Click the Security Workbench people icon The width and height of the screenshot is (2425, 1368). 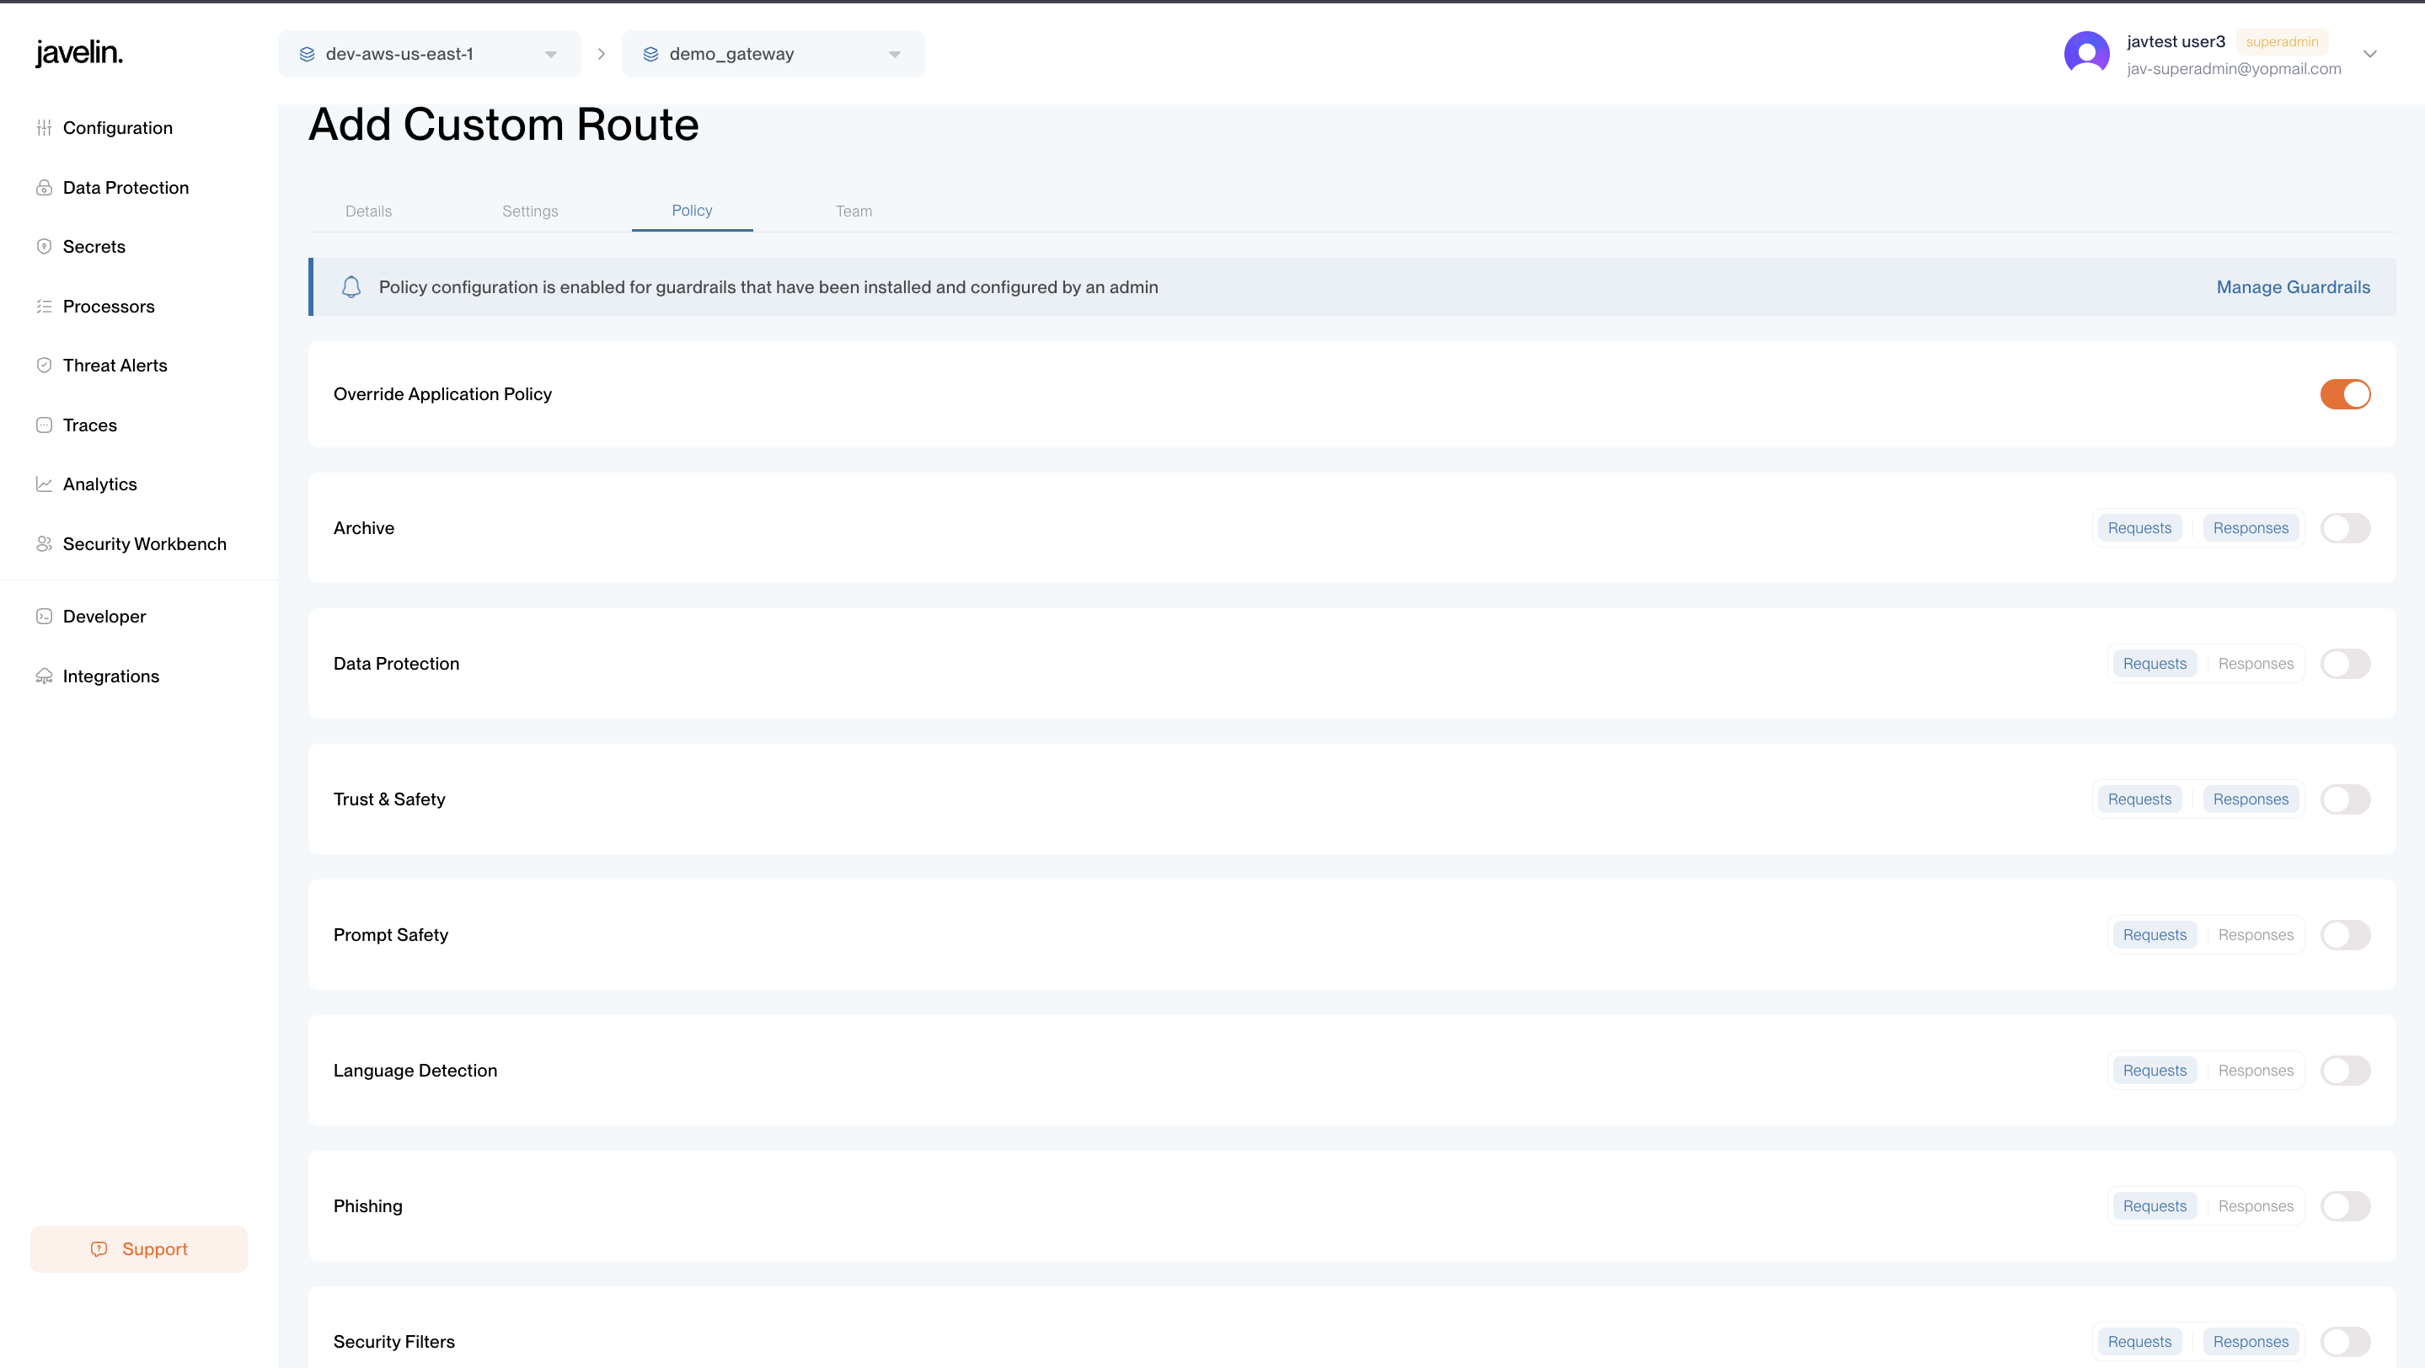(45, 544)
